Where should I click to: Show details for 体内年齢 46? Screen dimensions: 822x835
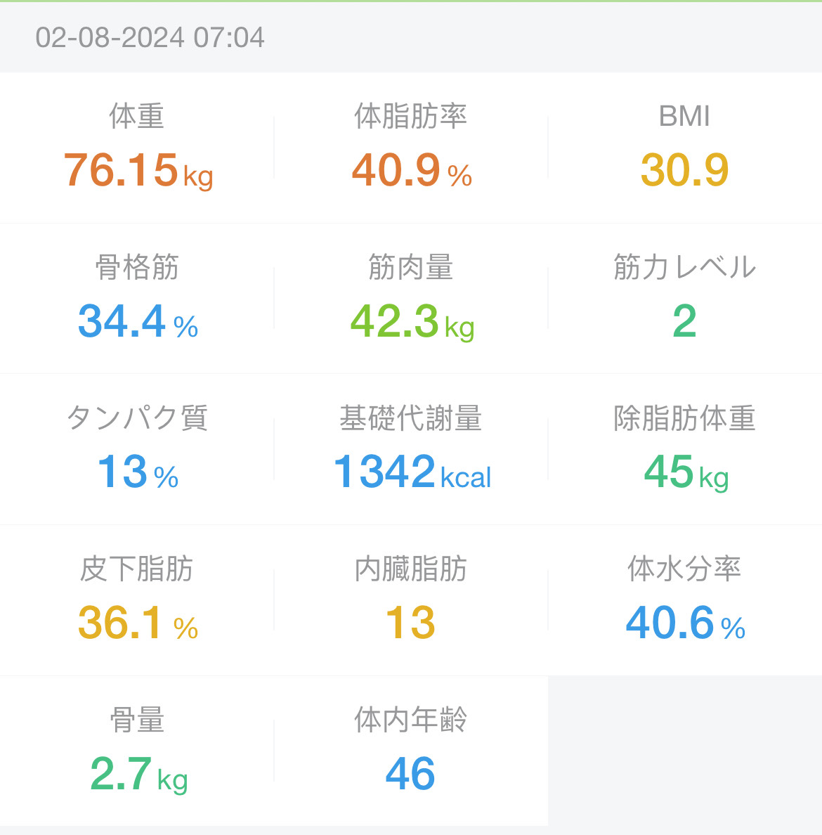point(411,751)
